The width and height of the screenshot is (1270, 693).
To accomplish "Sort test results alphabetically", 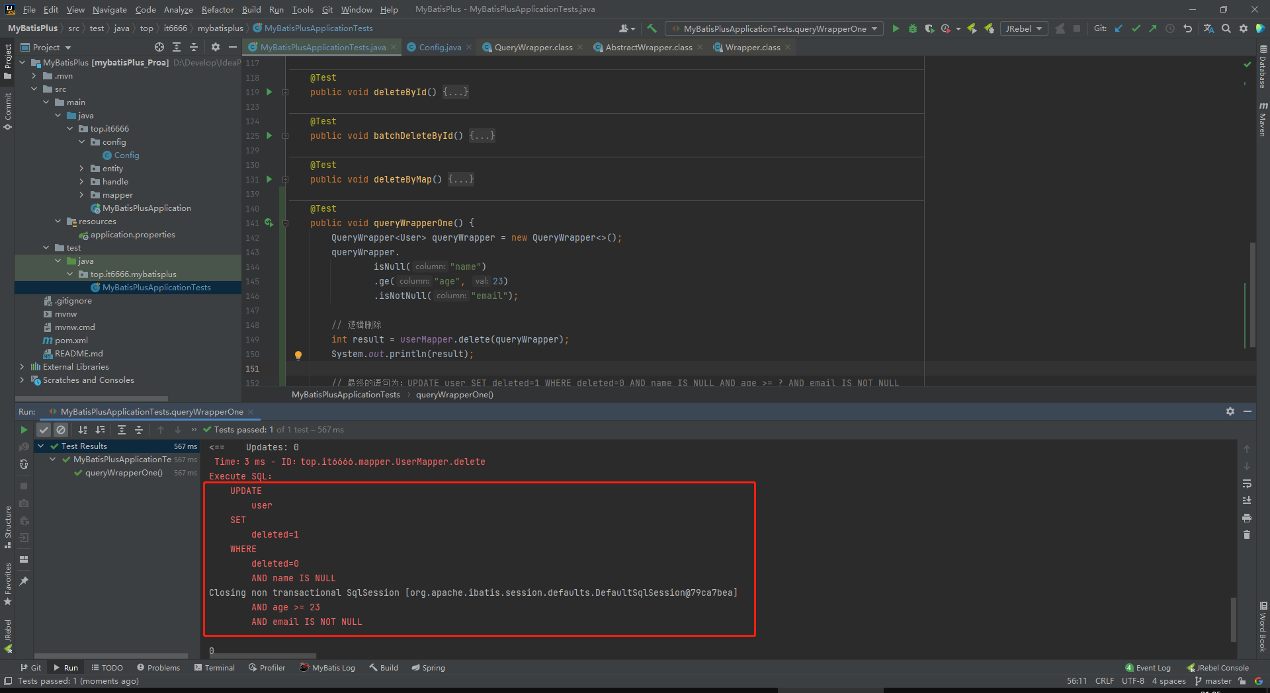I will (83, 430).
